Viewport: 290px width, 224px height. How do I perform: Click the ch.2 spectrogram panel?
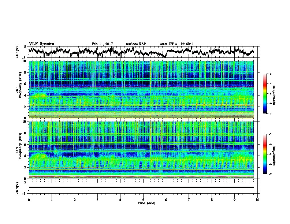click(141, 150)
